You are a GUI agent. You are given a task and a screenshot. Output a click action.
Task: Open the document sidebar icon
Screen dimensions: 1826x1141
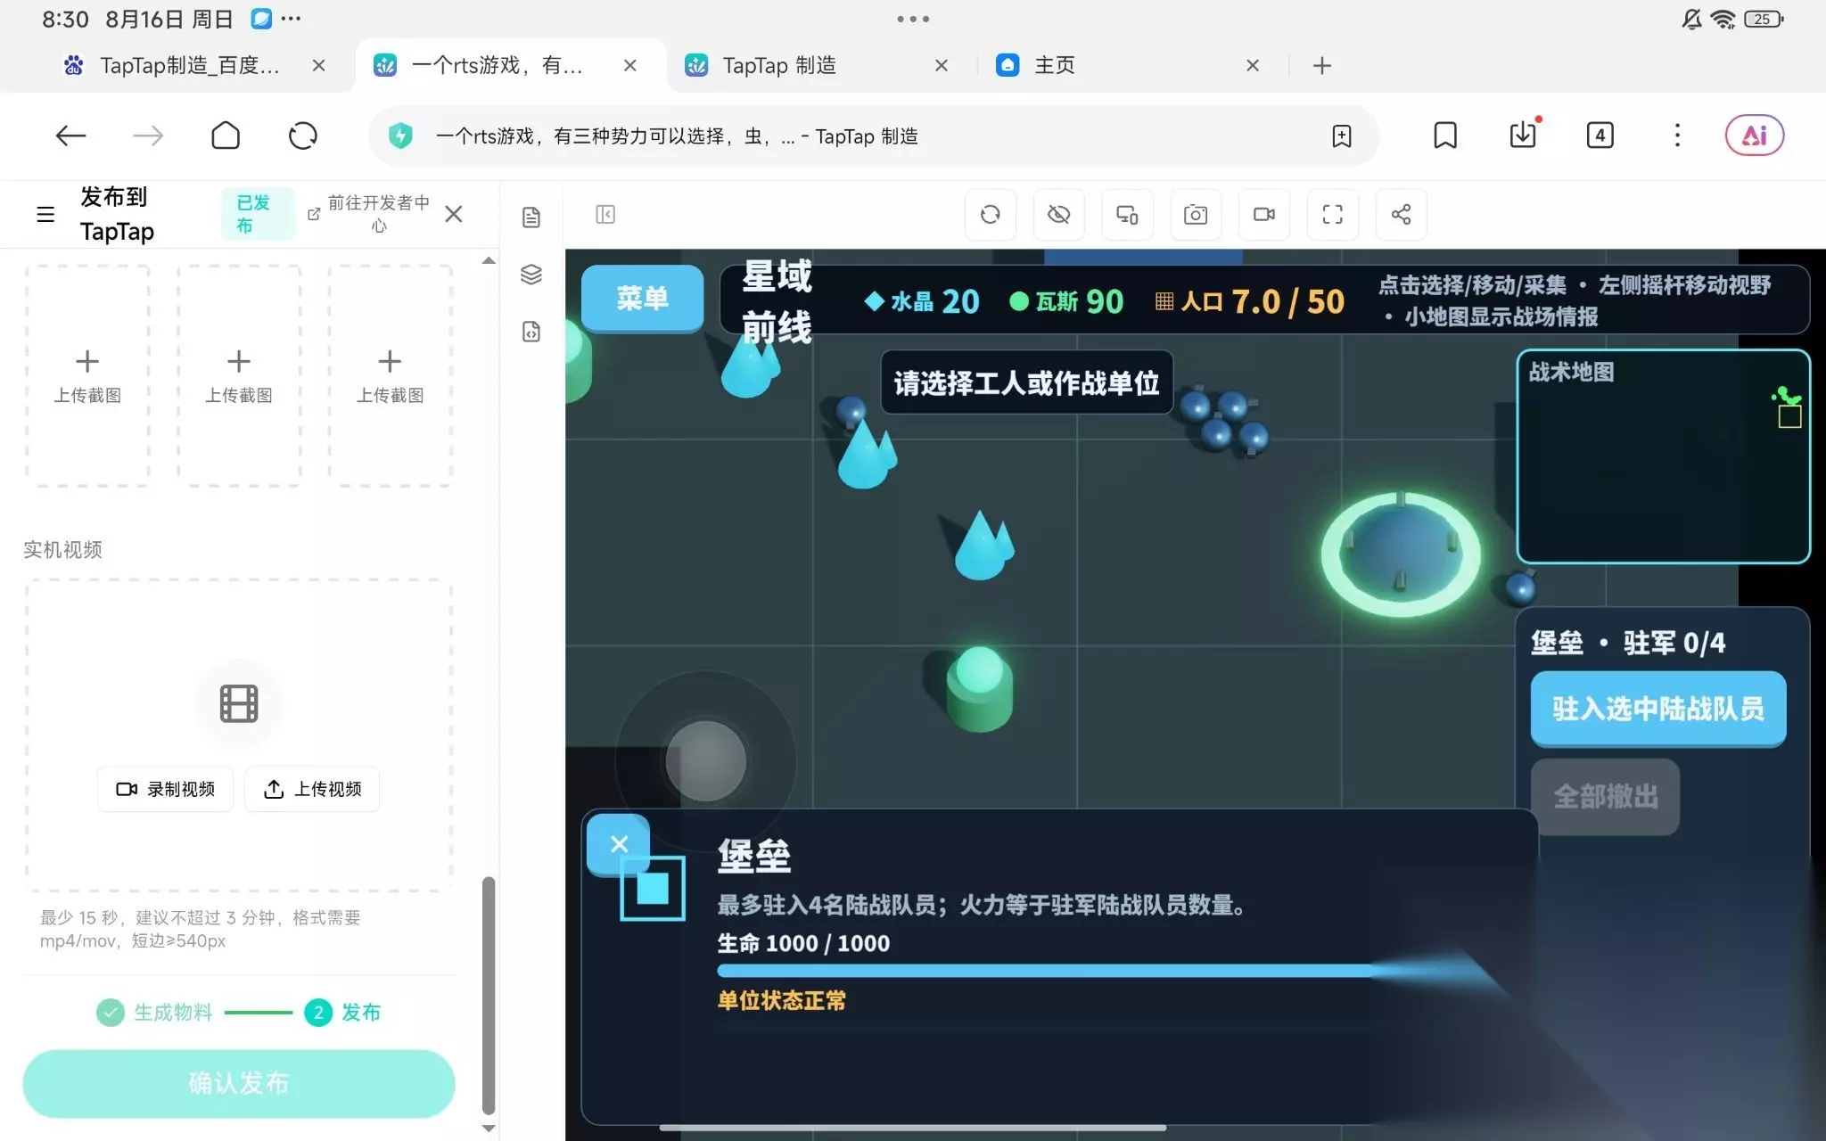[531, 218]
